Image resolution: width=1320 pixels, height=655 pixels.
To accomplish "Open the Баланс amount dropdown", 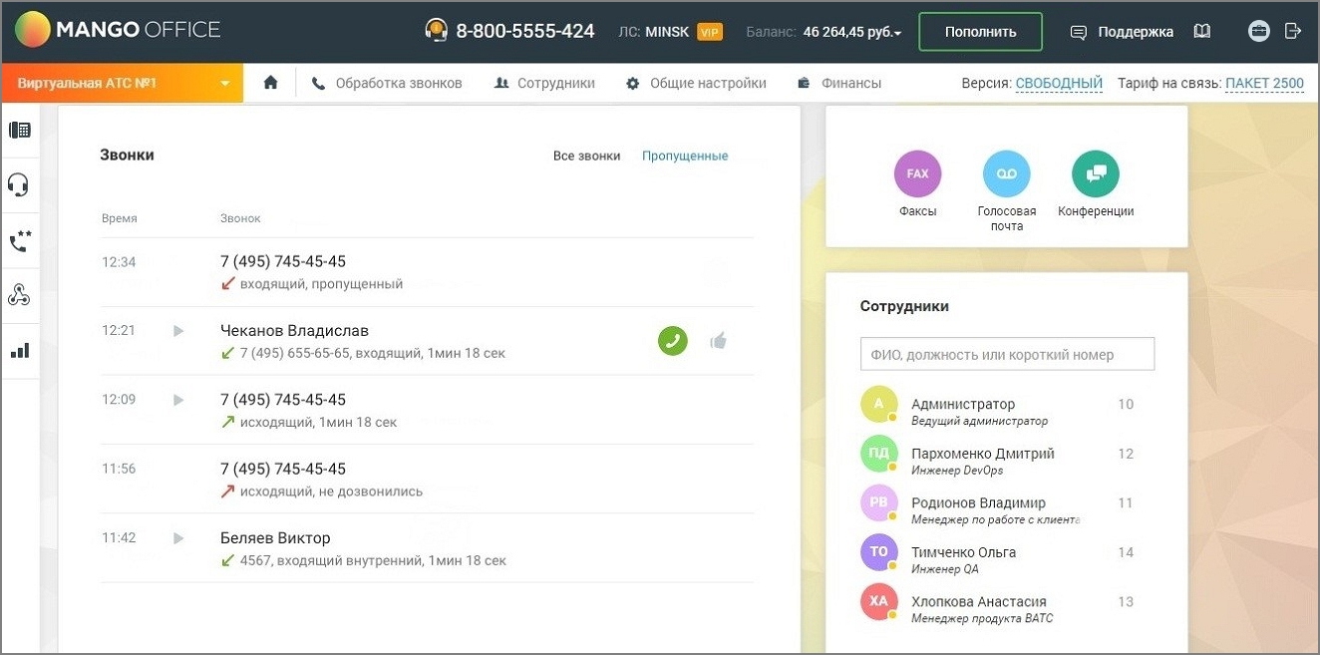I will [851, 32].
